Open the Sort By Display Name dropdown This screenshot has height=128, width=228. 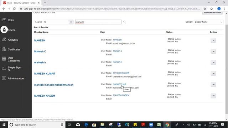point(208,22)
